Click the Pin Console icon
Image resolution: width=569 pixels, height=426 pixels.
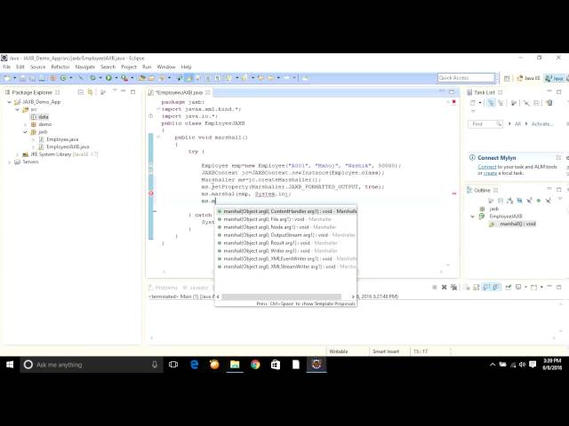tap(509, 288)
